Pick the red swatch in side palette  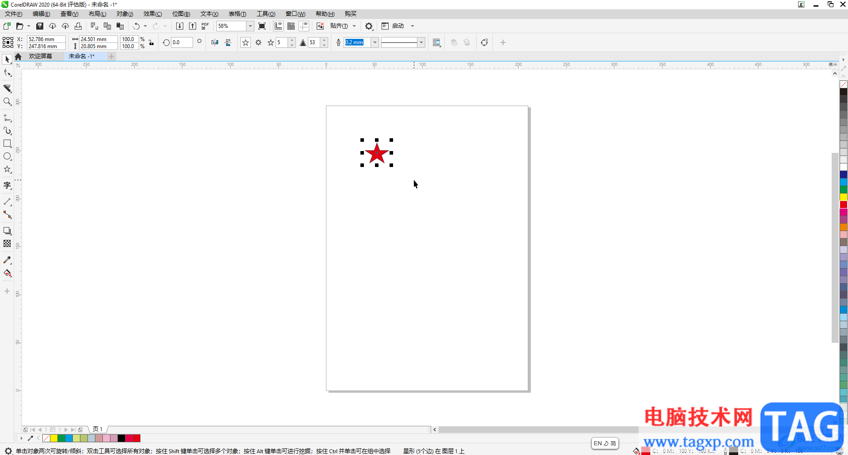tap(844, 205)
